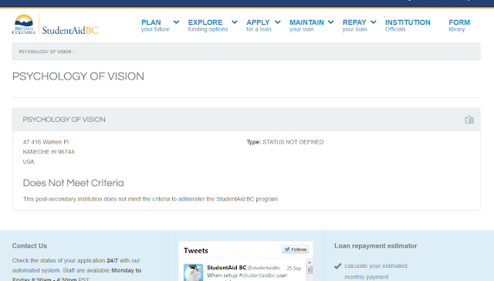Click the PSYCHOLOGY OF VISION breadcrumb
This screenshot has height=281, width=494.
coord(45,52)
